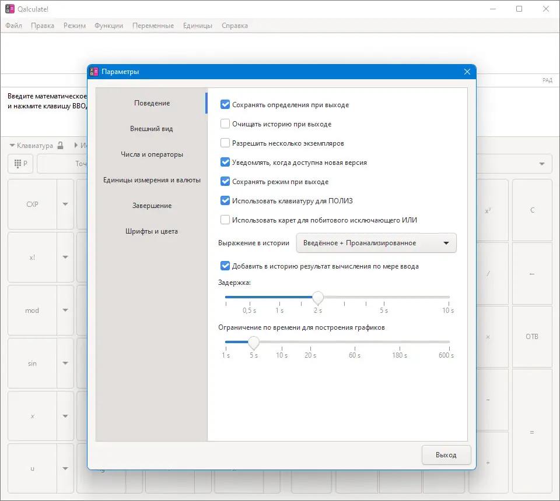The height and width of the screenshot is (501, 560).
Task: Open the dropdown arrow next to 'x!'
Action: coord(65,257)
